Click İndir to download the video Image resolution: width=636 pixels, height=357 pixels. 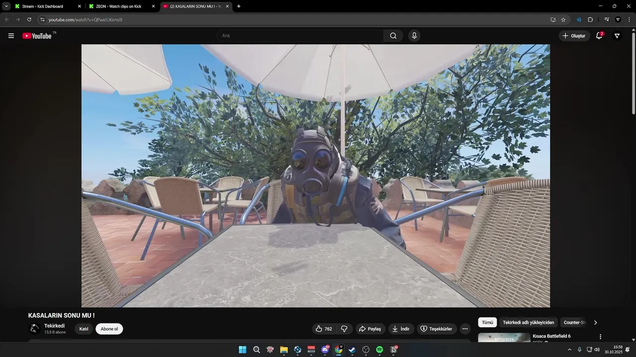click(x=400, y=329)
